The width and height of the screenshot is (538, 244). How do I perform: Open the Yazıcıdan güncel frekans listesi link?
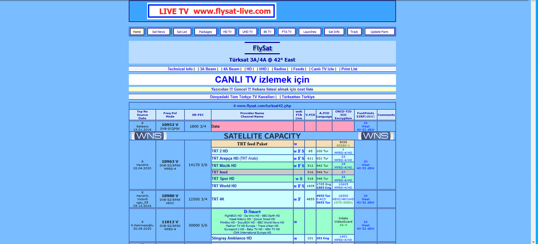(262, 89)
